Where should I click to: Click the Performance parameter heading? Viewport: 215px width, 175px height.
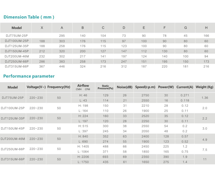click(x=29, y=76)
